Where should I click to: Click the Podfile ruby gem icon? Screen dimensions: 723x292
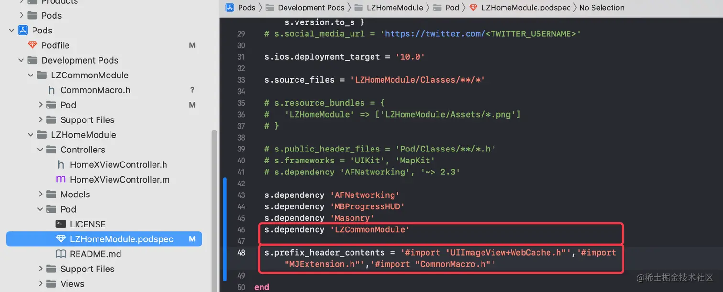click(x=33, y=45)
